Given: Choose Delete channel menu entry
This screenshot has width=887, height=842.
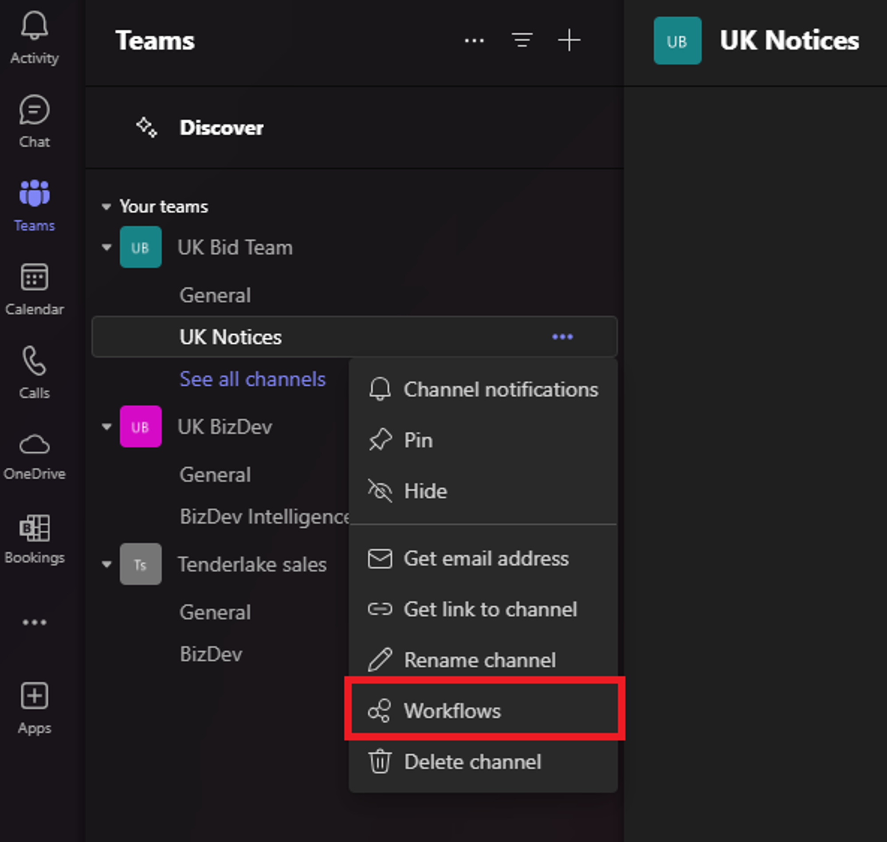Looking at the screenshot, I should pyautogui.click(x=472, y=762).
